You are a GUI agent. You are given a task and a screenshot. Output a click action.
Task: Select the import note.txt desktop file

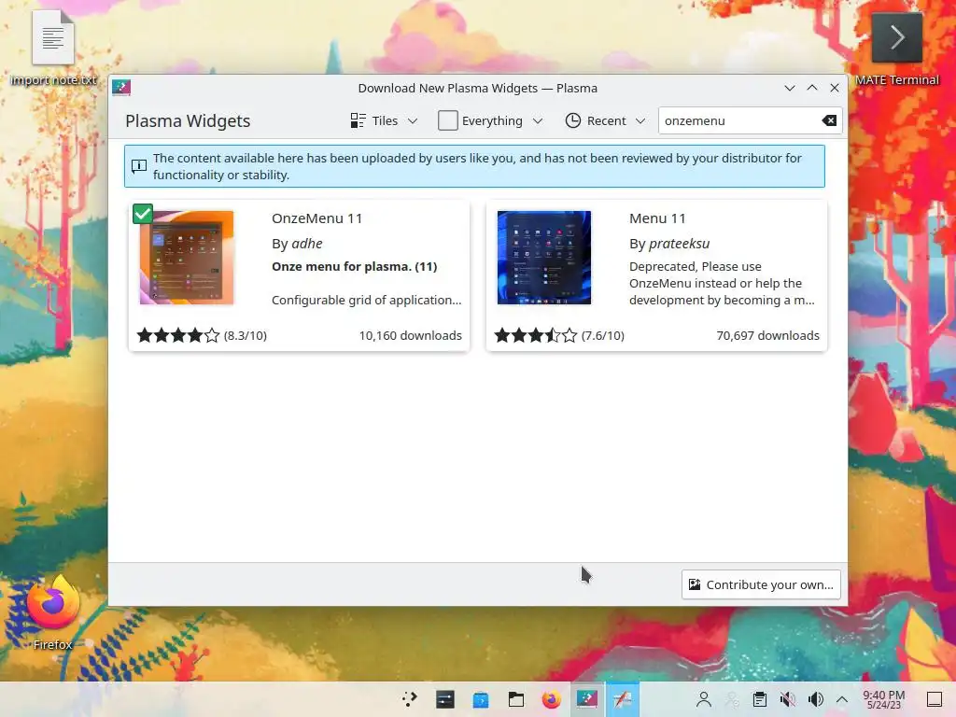click(x=53, y=48)
